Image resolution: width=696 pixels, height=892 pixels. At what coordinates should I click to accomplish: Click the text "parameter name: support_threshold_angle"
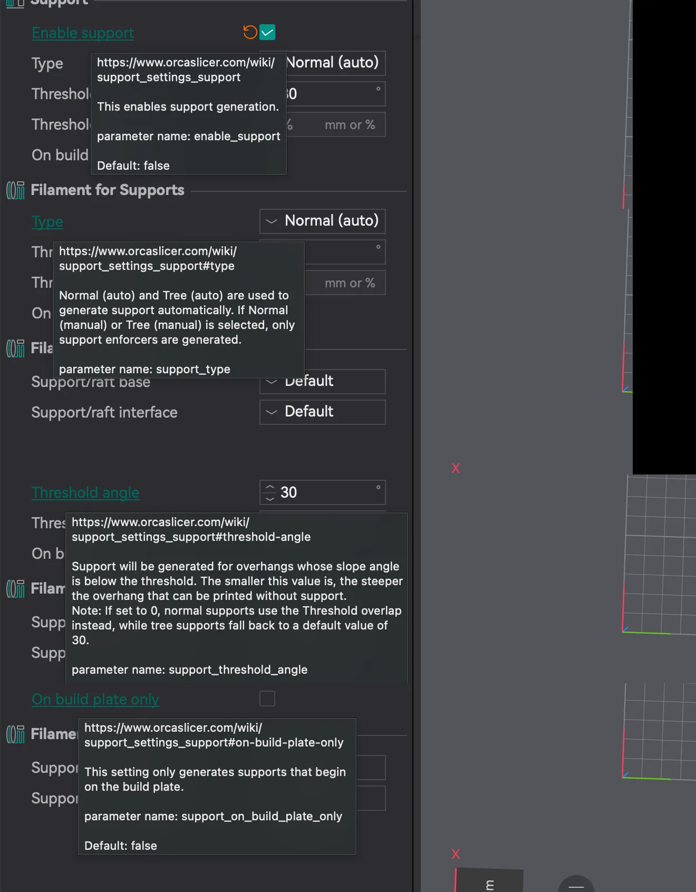pyautogui.click(x=190, y=670)
